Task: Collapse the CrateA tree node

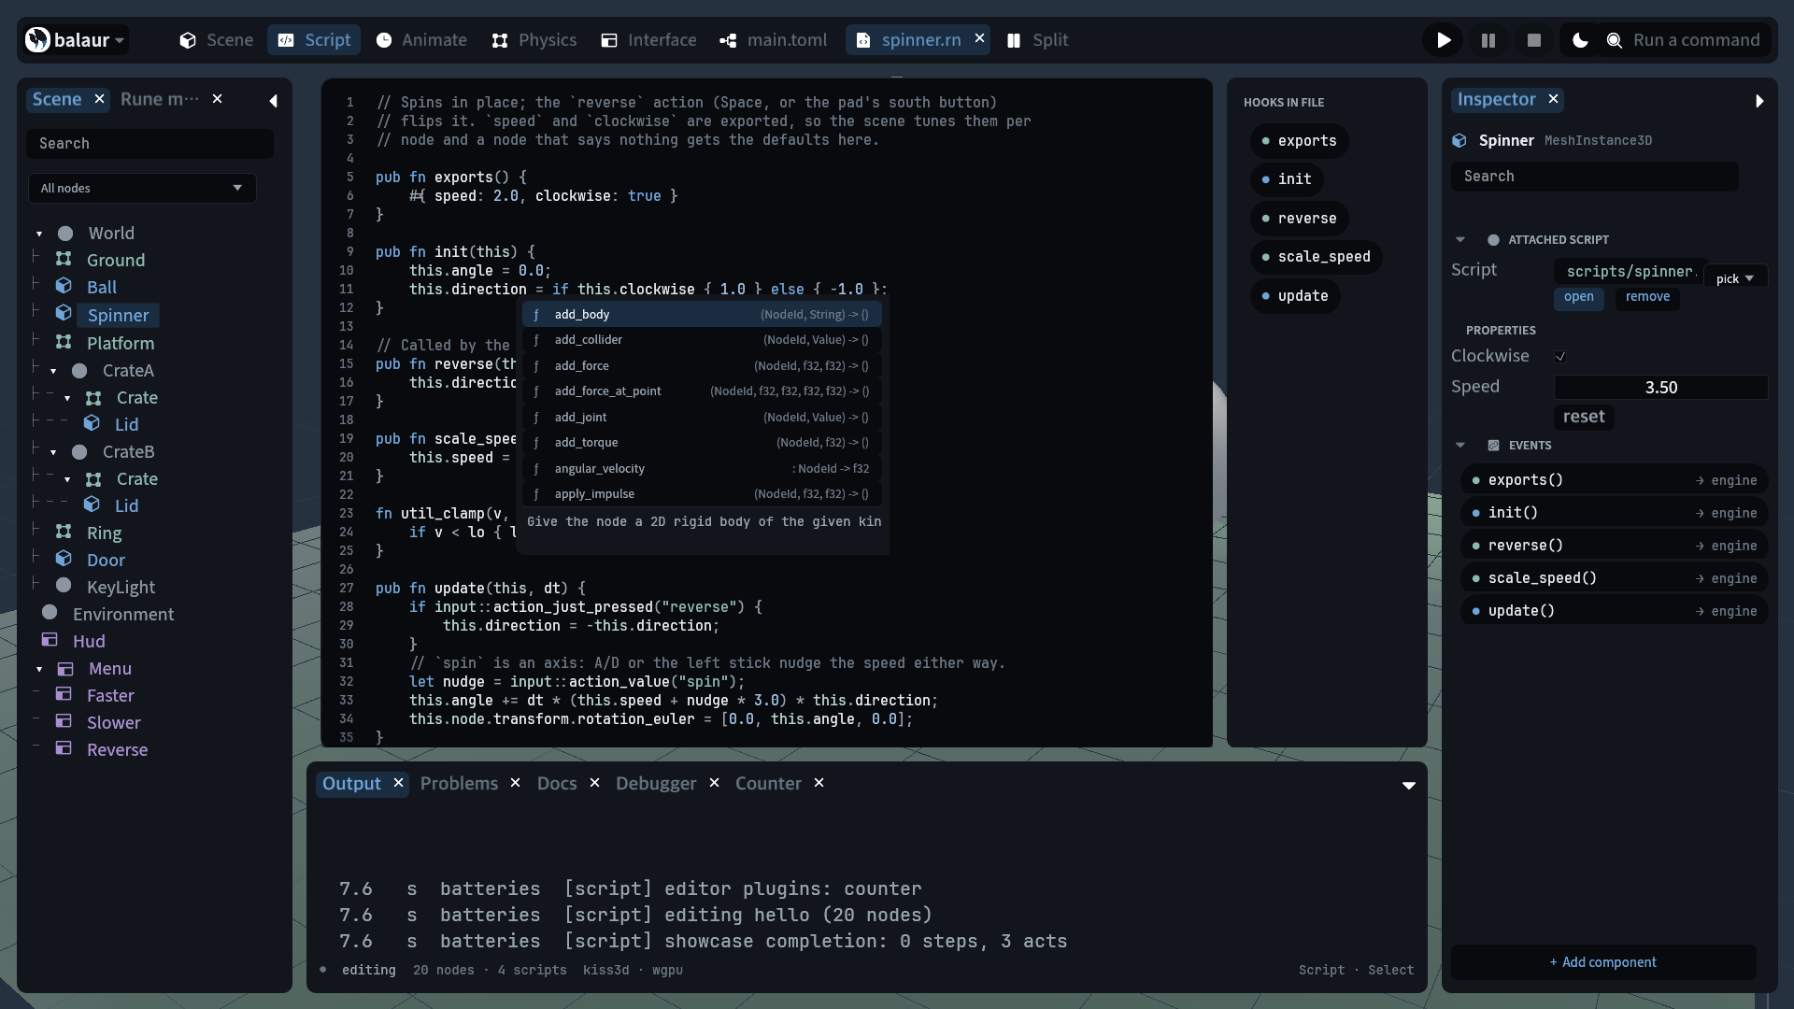Action: coord(53,371)
